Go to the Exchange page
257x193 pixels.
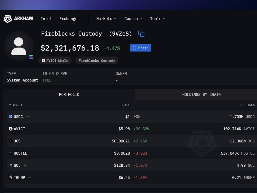tap(68, 19)
